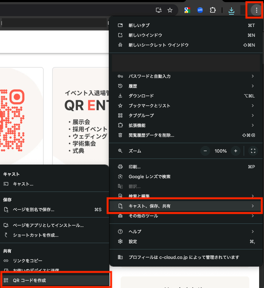Click the magnifier icon beside ズーム
Image resolution: width=264 pixels, height=288 pixels.
[x=120, y=151]
